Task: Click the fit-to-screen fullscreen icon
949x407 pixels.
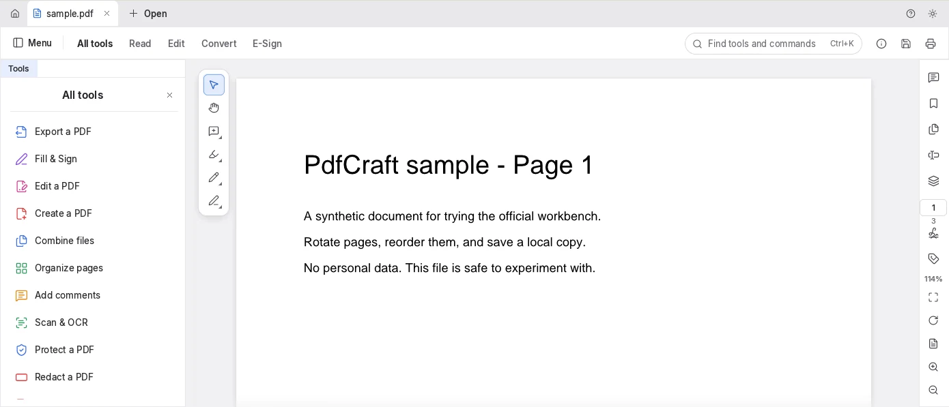Action: click(933, 297)
